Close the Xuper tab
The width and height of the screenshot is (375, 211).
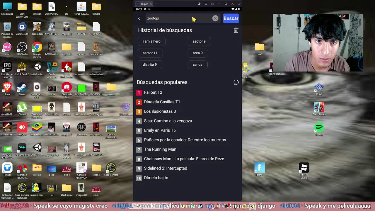click(x=151, y=4)
